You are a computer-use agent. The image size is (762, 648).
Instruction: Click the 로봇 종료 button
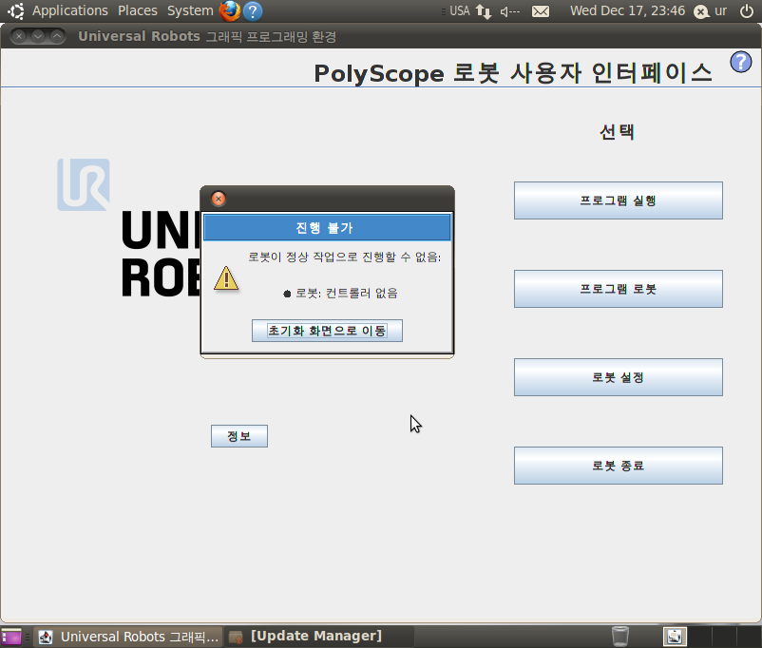(x=619, y=466)
